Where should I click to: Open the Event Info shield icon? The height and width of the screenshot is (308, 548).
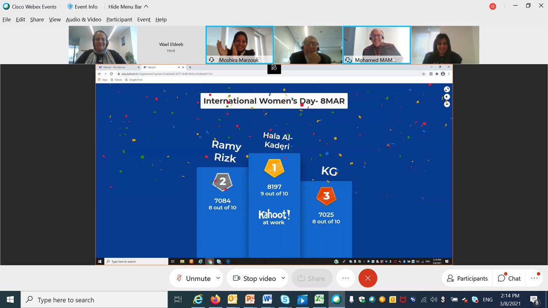pos(70,7)
